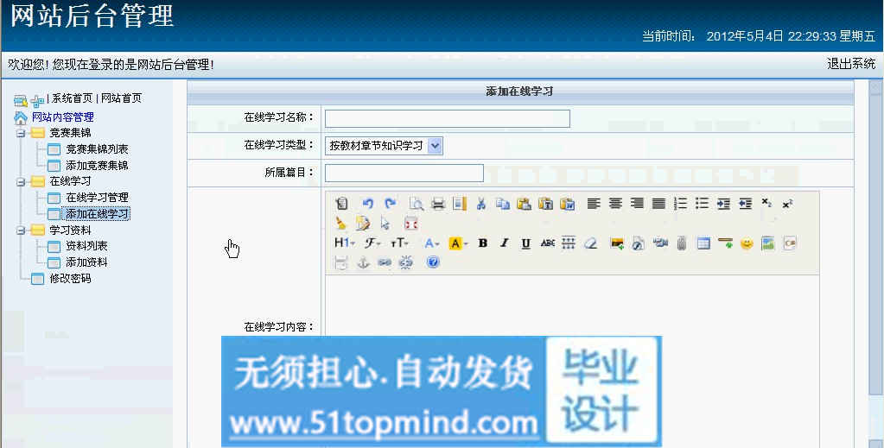The width and height of the screenshot is (884, 448).
Task: Insert an anchor in editor
Action: [363, 262]
